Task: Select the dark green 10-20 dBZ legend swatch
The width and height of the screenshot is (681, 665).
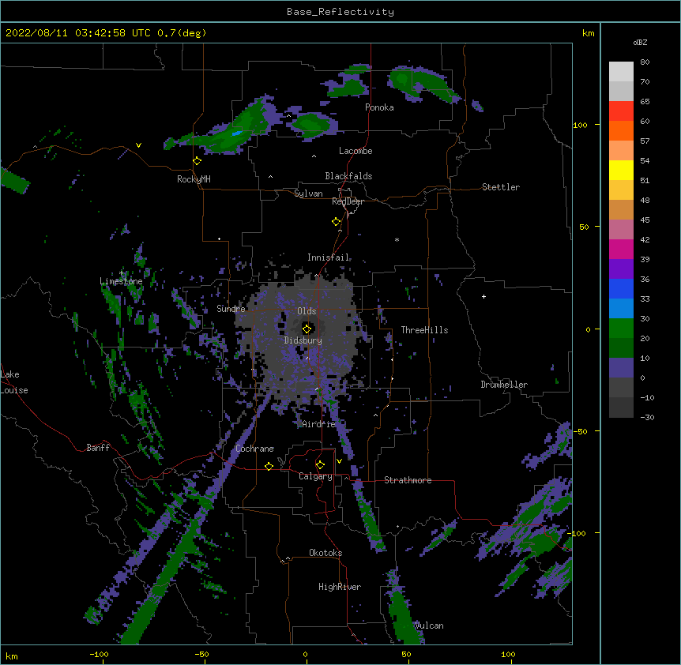Action: [621, 348]
